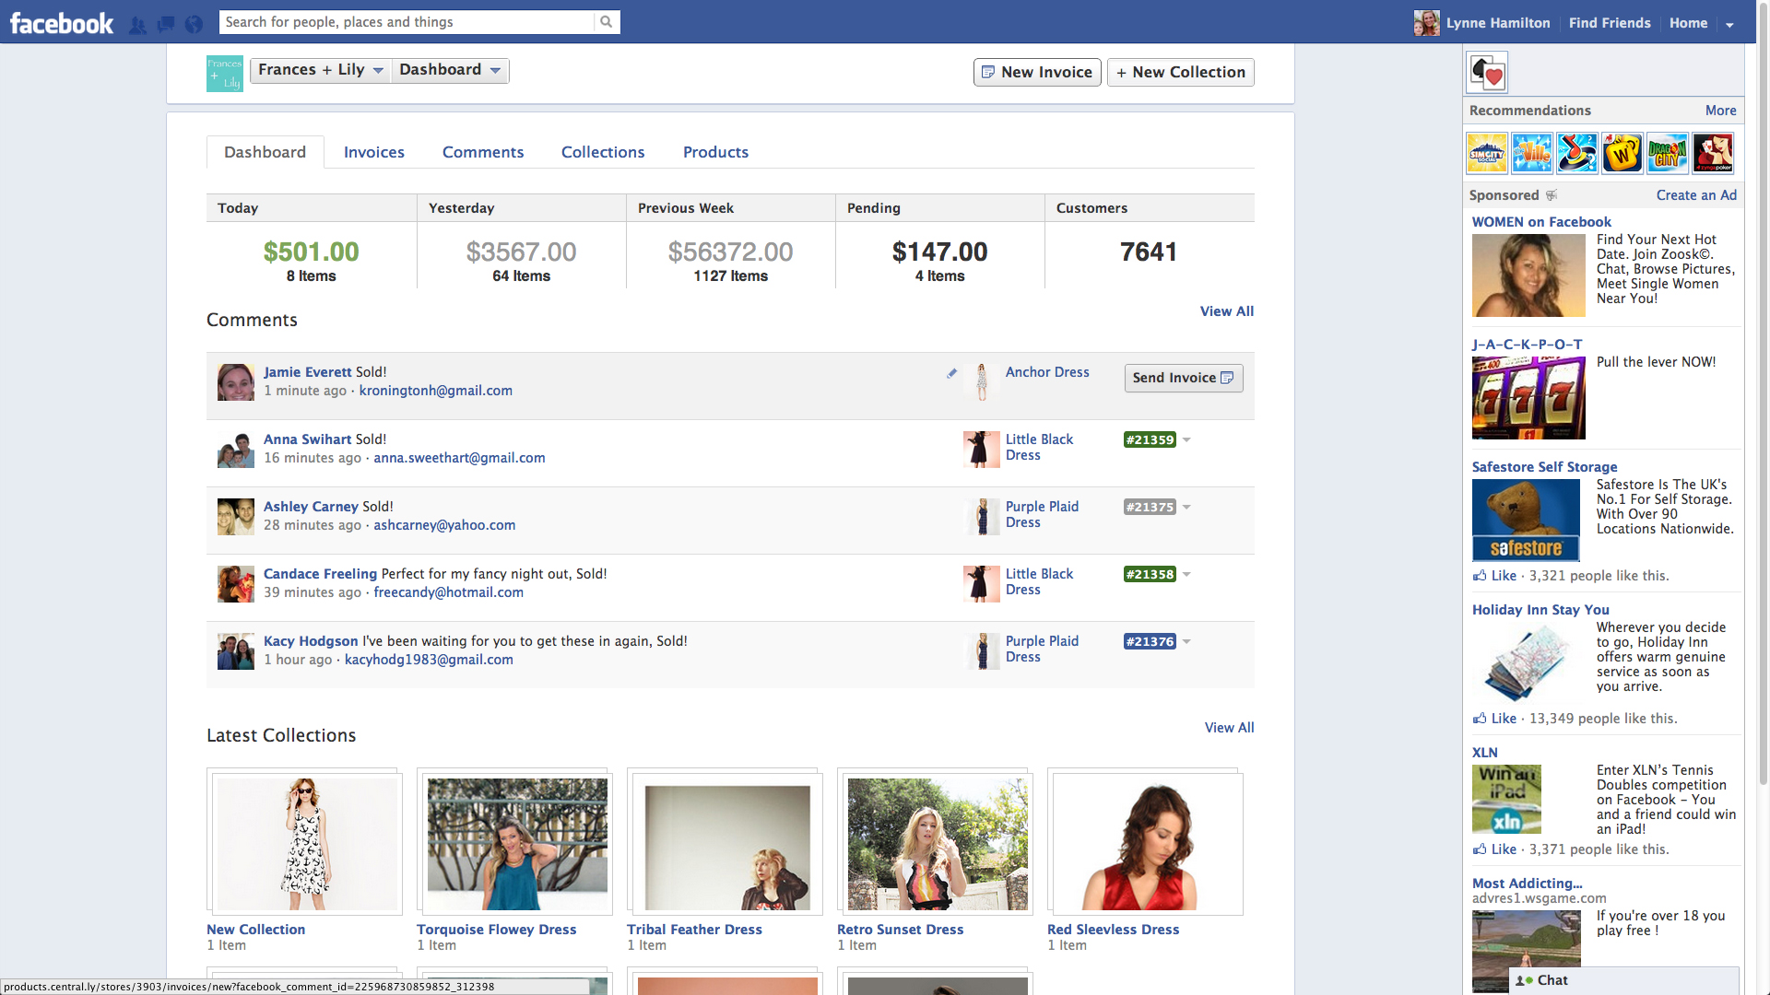Switch to the Invoices tab
The width and height of the screenshot is (1770, 995).
click(x=373, y=152)
